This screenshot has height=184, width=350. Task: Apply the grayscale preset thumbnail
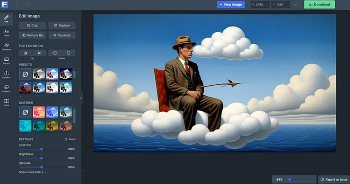pyautogui.click(x=39, y=74)
